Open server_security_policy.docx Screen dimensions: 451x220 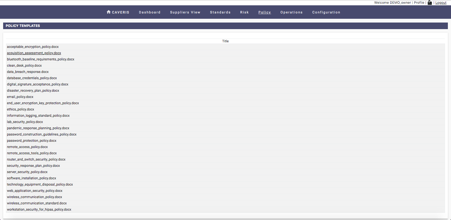pos(27,172)
